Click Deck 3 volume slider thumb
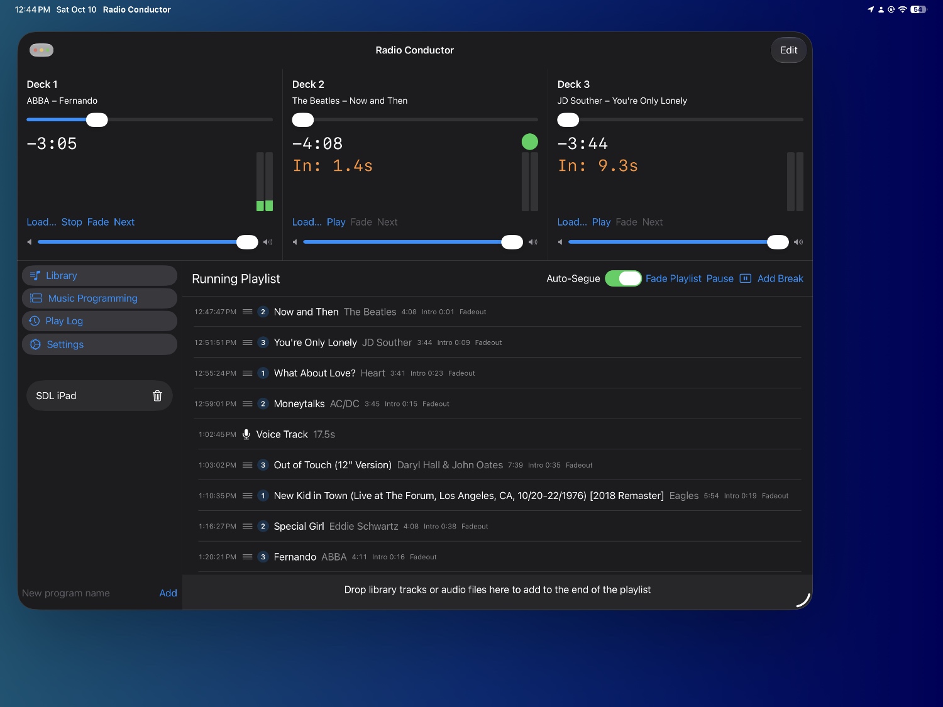943x707 pixels. click(778, 242)
